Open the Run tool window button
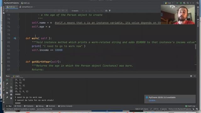Viewport: 201px width, 113px height. (9, 106)
